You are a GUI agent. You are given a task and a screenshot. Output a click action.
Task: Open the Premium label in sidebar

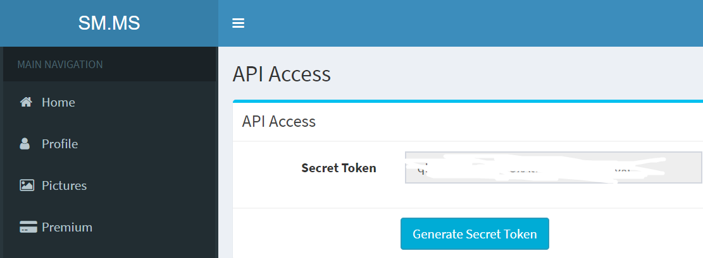point(67,227)
